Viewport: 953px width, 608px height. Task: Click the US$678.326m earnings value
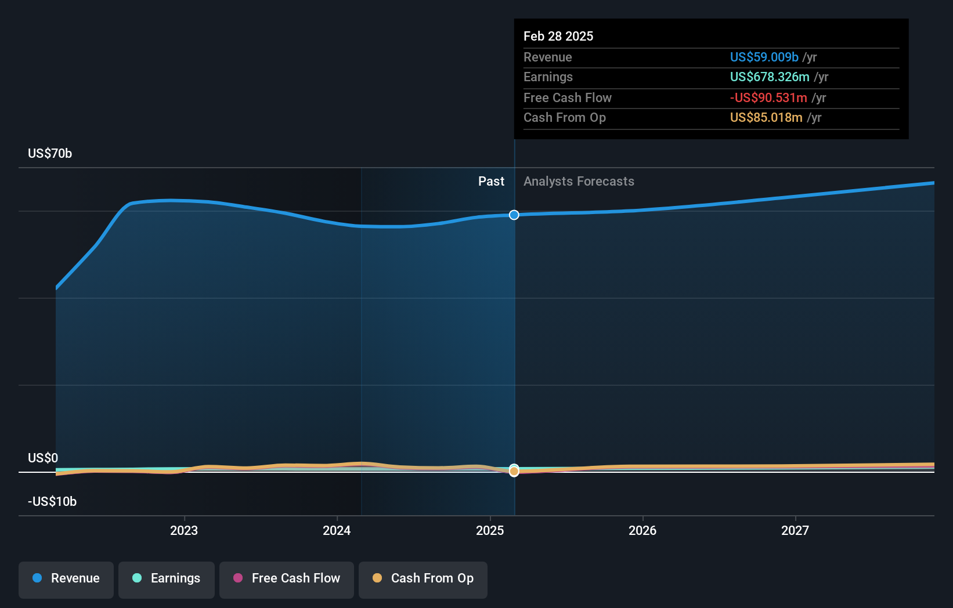point(770,77)
